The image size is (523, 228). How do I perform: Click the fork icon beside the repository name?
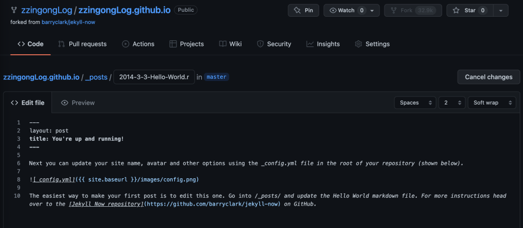coord(13,10)
